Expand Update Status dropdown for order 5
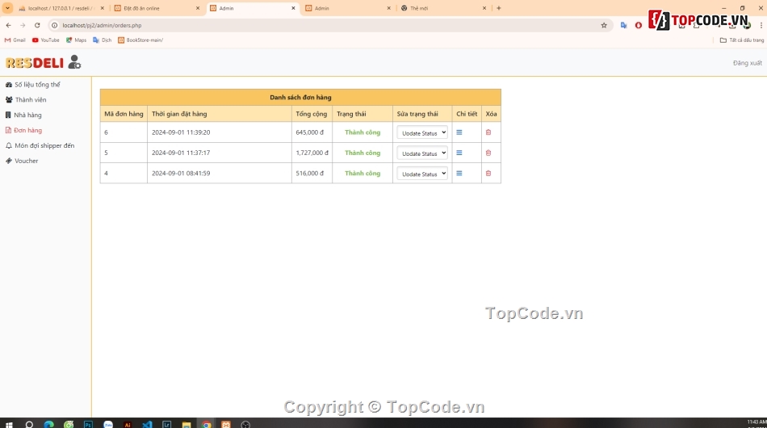Screen dimensions: 767x428 [x=422, y=153]
